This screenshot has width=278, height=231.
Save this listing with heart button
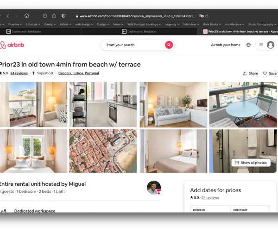coord(270,73)
